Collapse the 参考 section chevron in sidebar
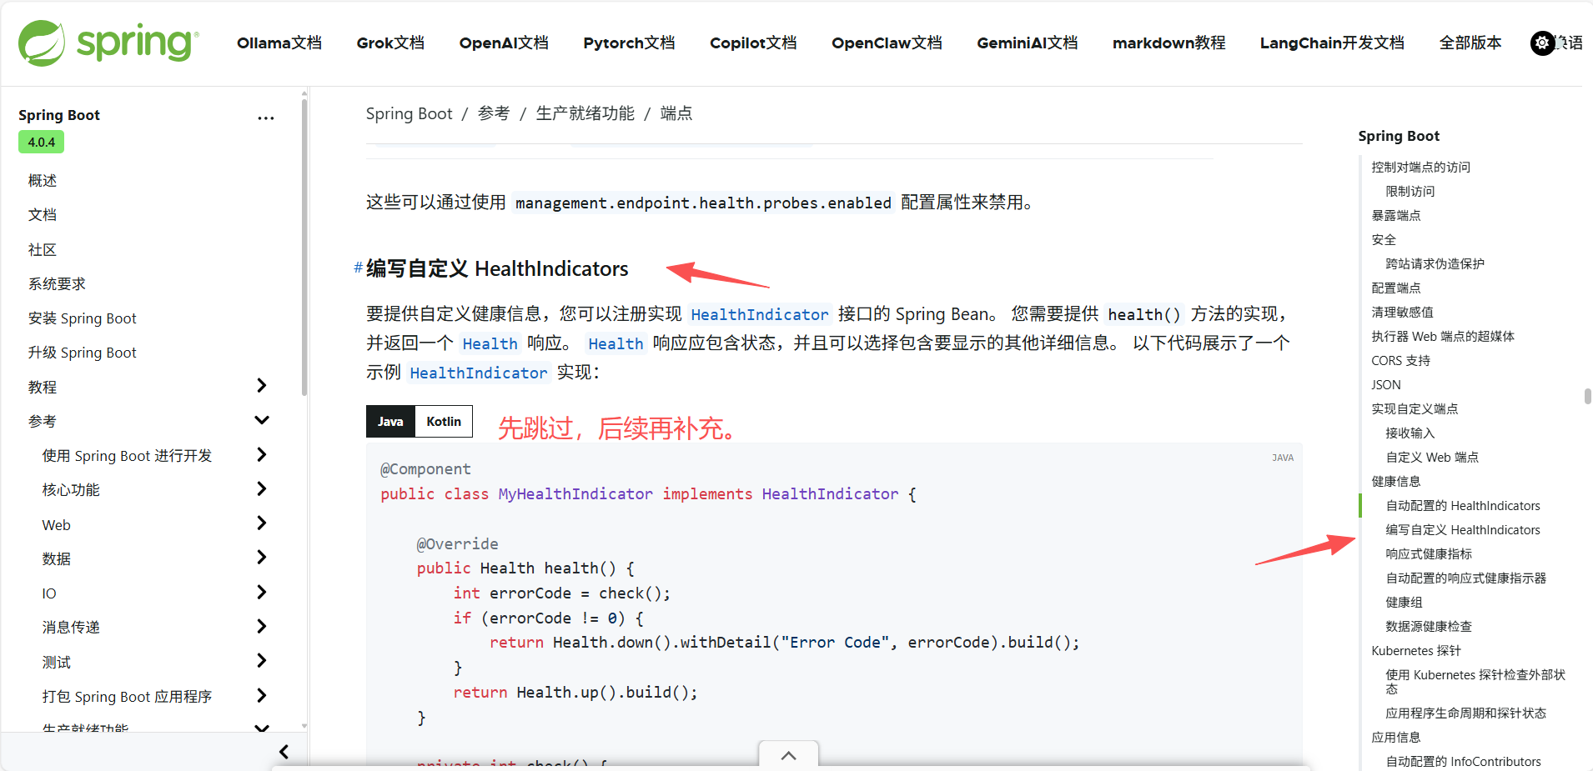 [261, 420]
